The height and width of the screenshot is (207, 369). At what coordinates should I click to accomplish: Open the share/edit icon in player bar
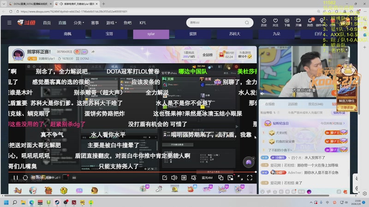coord(165,178)
